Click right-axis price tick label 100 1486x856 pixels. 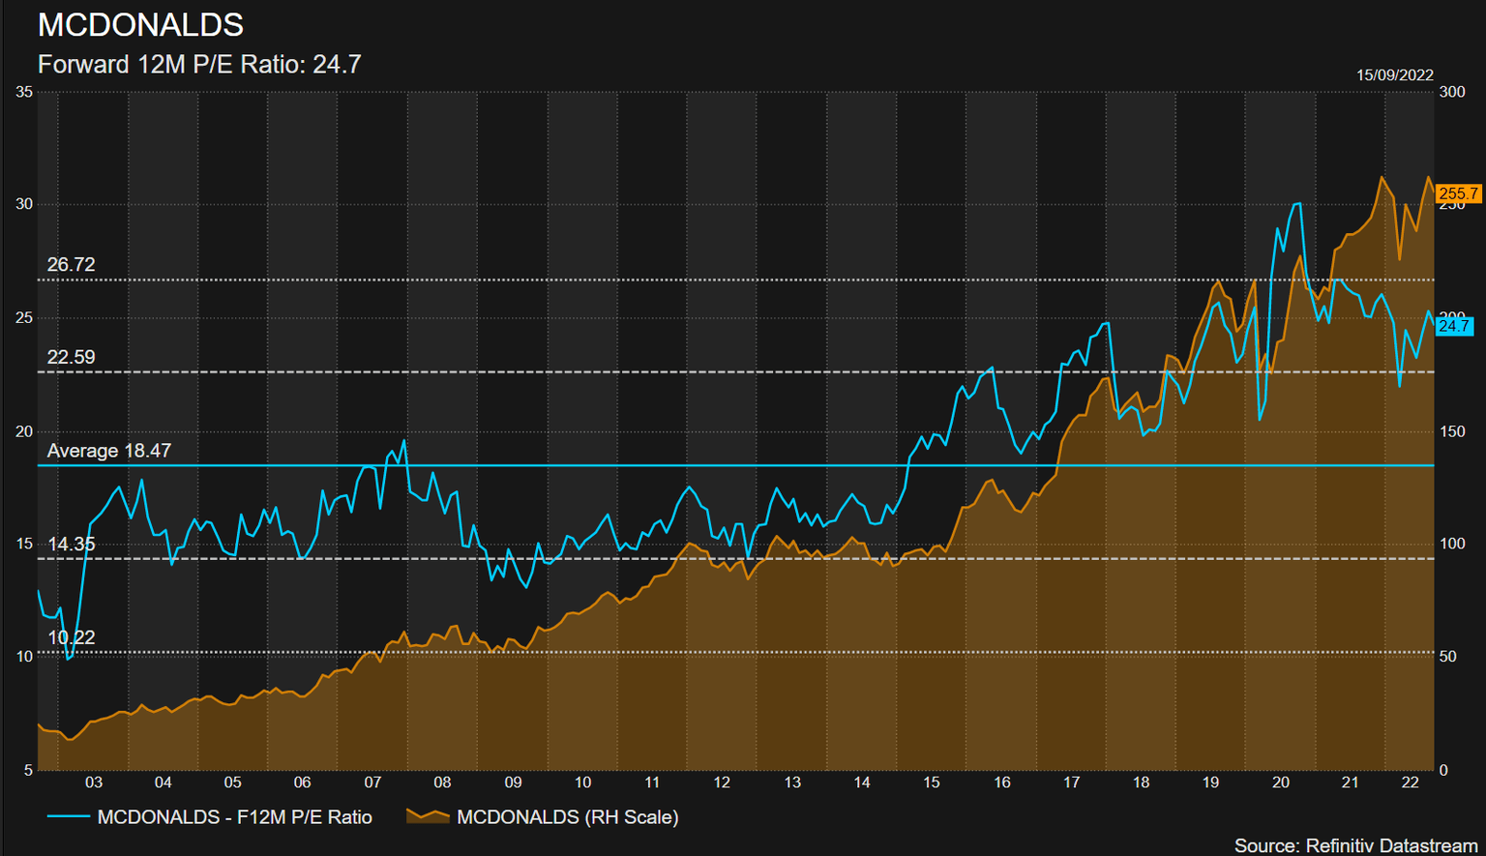1452,544
